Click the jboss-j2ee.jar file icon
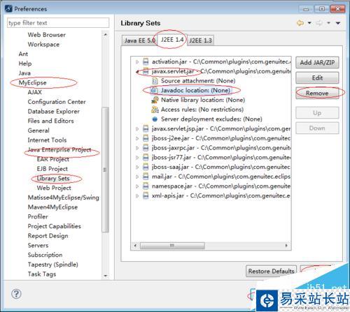Viewport: 350px width, 312px height. (x=146, y=138)
